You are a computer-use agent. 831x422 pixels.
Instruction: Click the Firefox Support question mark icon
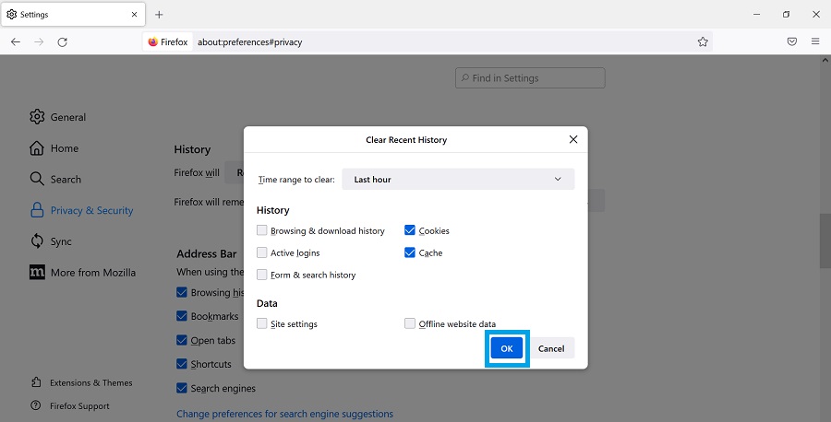(x=35, y=405)
